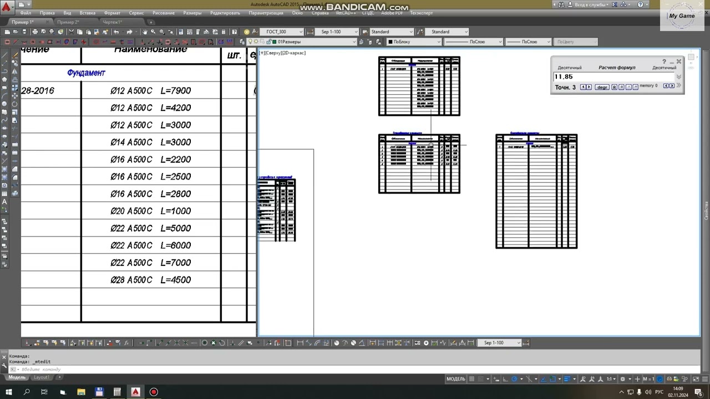Toggle the layer lightbulb on/off icon
This screenshot has height=399, width=710.
click(250, 42)
